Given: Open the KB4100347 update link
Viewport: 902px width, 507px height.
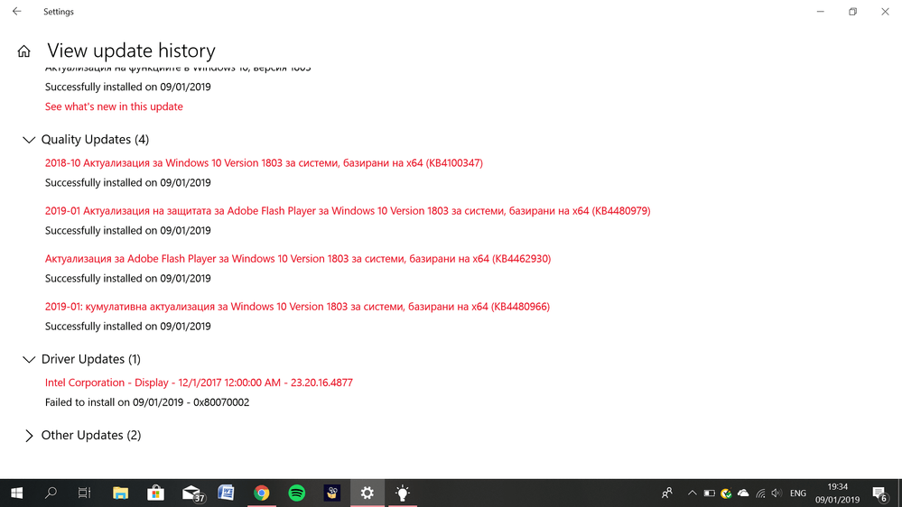Looking at the screenshot, I should (264, 162).
